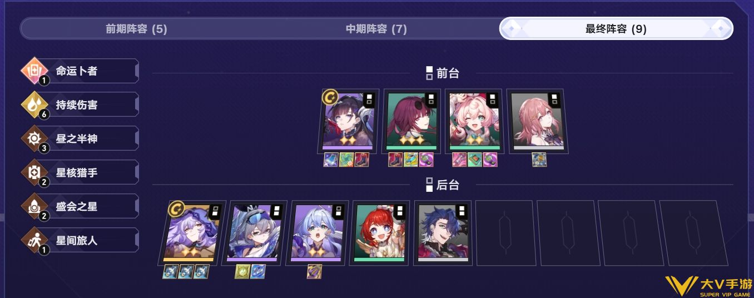This screenshot has height=298, width=754.
Task: Click the first empty back-row slot
Action: click(x=505, y=232)
